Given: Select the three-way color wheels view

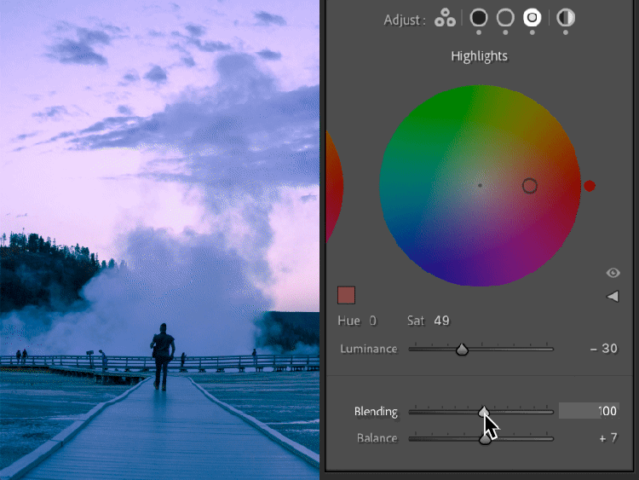Looking at the screenshot, I should click(445, 18).
